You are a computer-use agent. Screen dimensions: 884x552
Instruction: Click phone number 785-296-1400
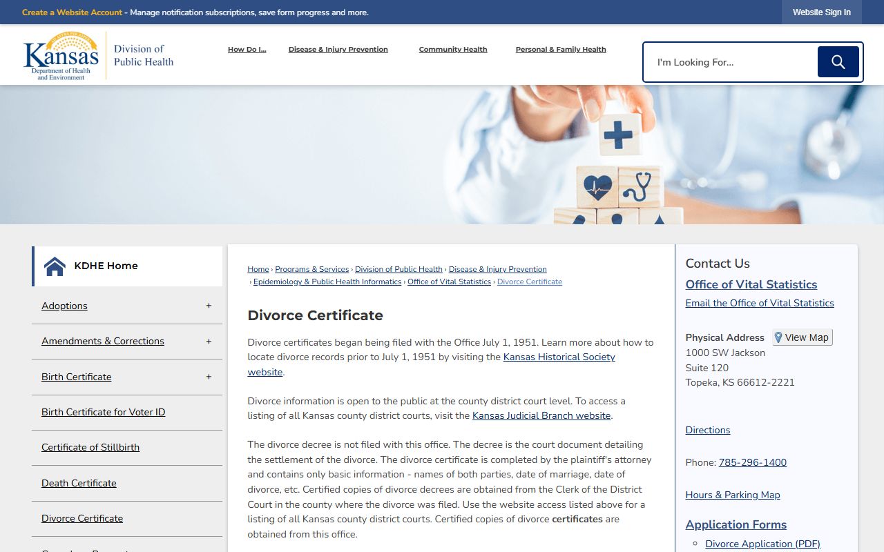753,462
